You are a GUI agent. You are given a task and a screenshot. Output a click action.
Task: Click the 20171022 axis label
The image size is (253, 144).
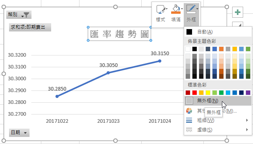[x=57, y=121]
